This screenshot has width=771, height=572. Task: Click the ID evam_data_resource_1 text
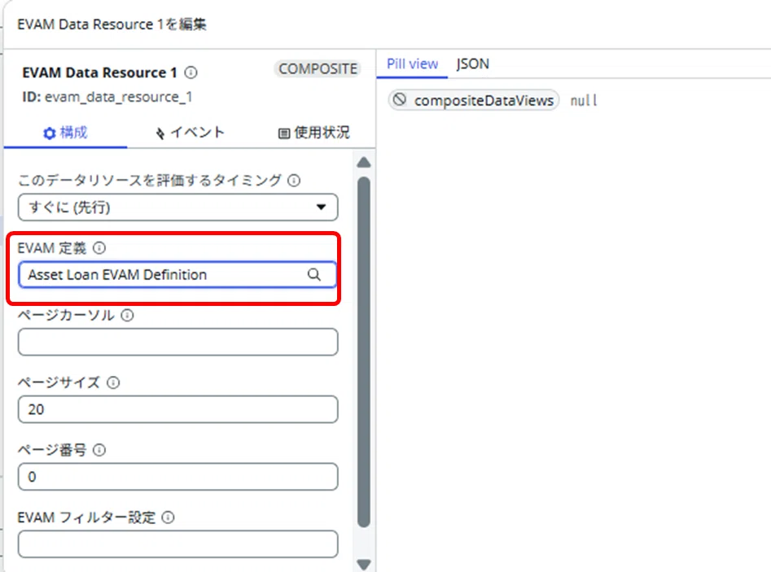point(107,97)
